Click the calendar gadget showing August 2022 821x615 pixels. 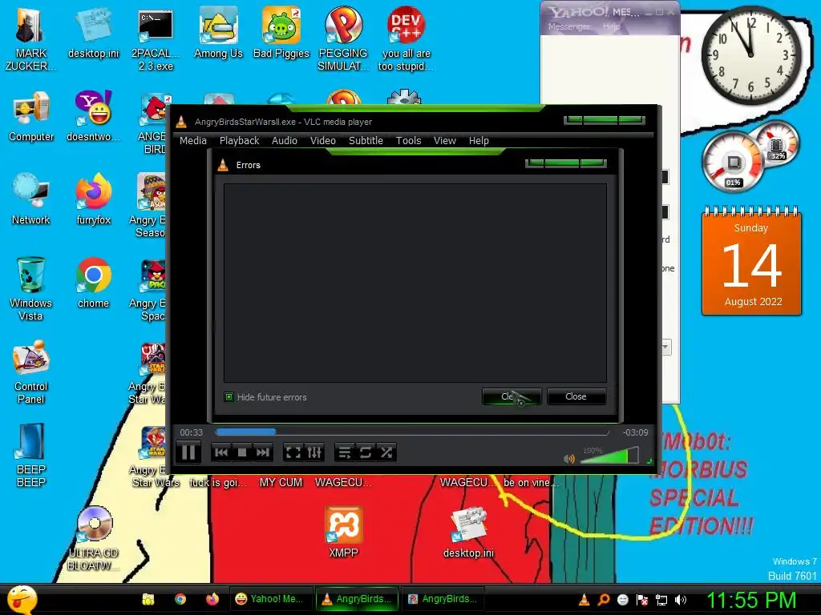(x=751, y=262)
